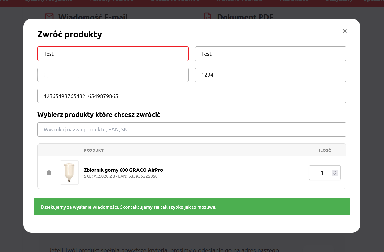Viewport: 384px width, 252px height.
Task: Click the Zwróć produkty dialog title
Action: tap(70, 34)
